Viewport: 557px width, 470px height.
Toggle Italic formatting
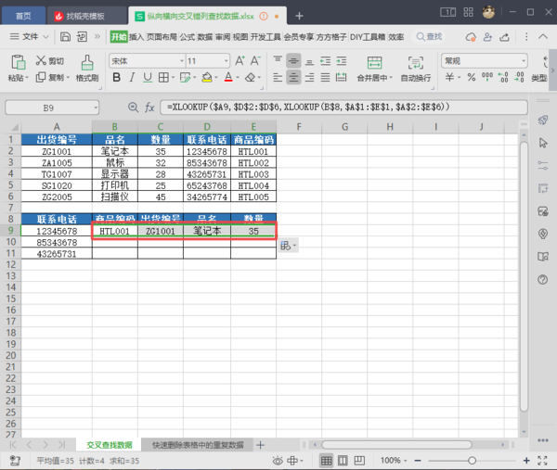coord(131,79)
